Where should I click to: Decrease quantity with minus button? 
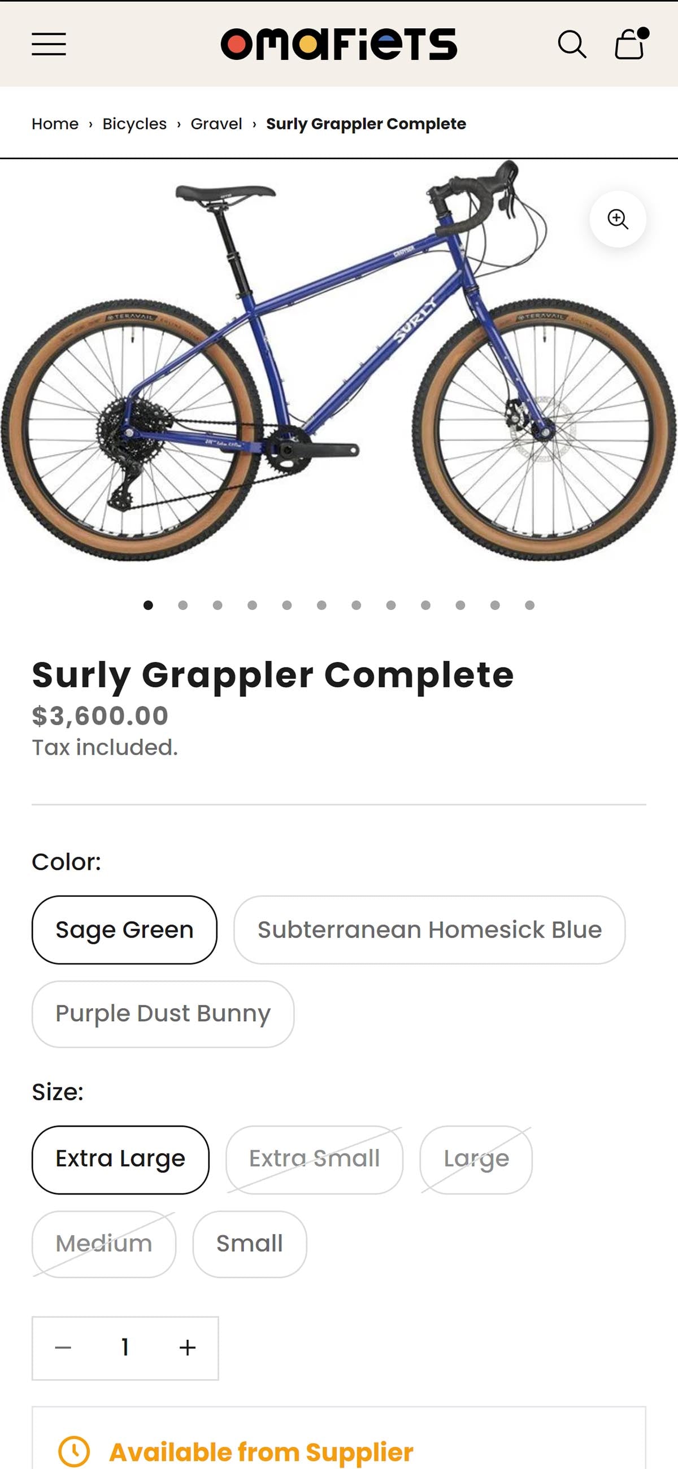pos(63,1348)
